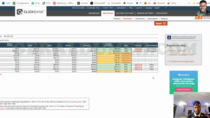Expand the bookmarks bar overflow chevron
210x118 pixels.
pos(189,3)
